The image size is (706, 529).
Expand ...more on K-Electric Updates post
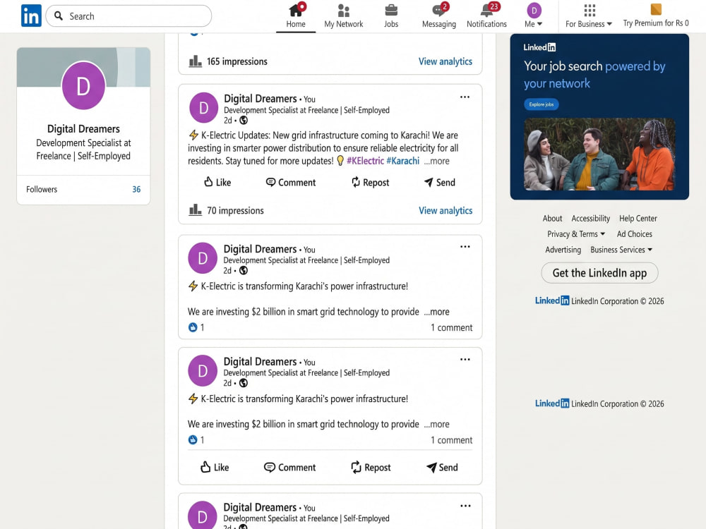point(436,161)
